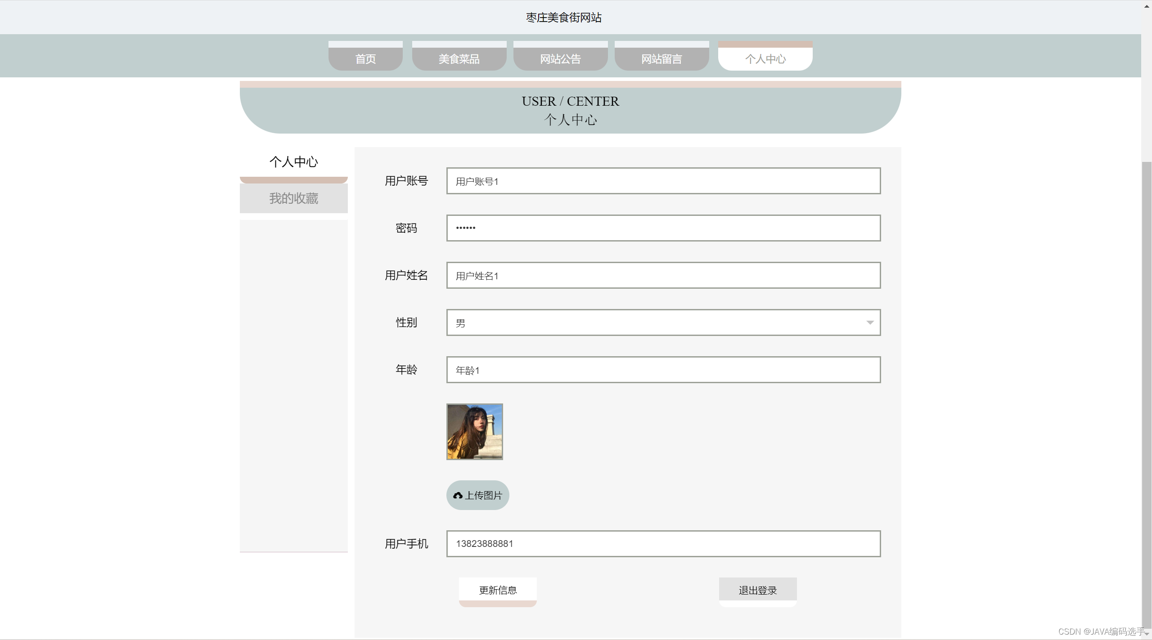Click the dropdown arrow in the 男 selector
This screenshot has height=640, width=1152.
[870, 322]
